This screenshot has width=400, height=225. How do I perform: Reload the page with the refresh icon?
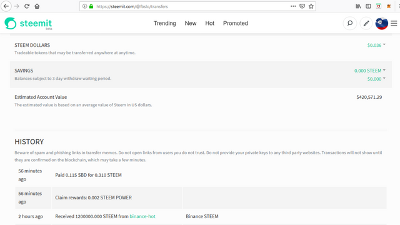pos(27,6)
